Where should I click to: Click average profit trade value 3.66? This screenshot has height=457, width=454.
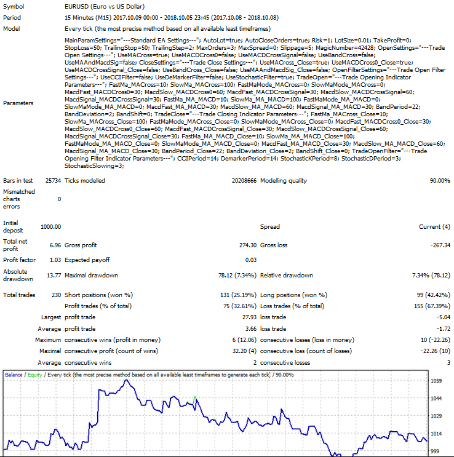pos(251,329)
